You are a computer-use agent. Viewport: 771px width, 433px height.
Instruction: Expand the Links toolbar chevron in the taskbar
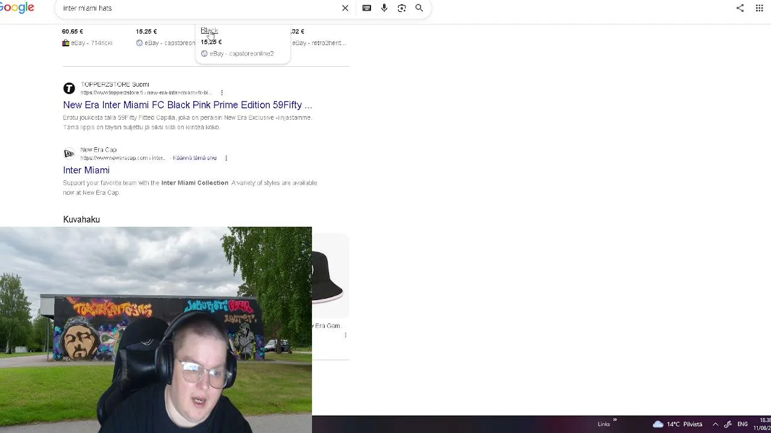click(x=615, y=420)
